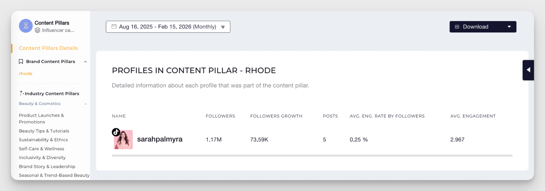Select the rhode brand content pillar
This screenshot has width=545, height=191.
tap(26, 74)
